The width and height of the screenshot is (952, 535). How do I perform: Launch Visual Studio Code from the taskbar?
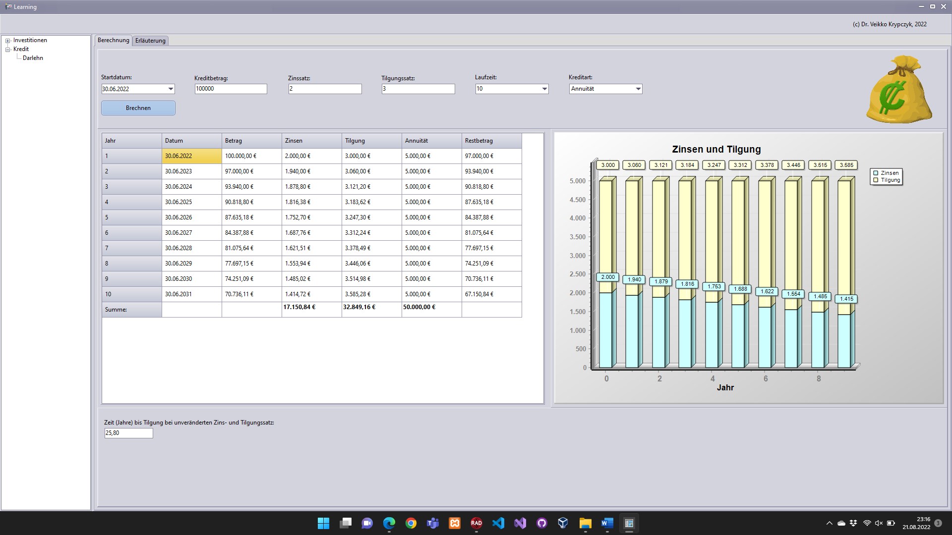pyautogui.click(x=498, y=523)
